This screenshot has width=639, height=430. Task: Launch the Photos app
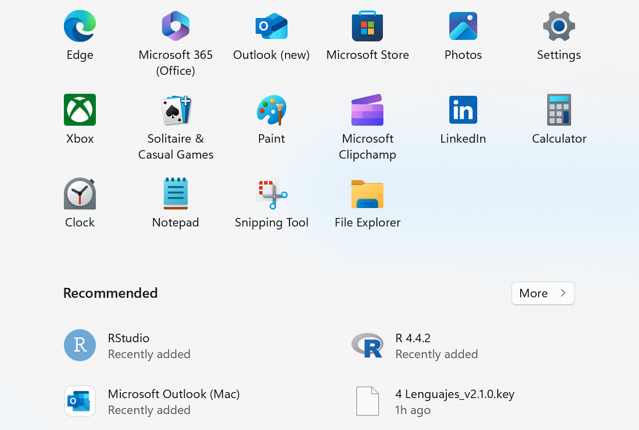[x=463, y=26]
